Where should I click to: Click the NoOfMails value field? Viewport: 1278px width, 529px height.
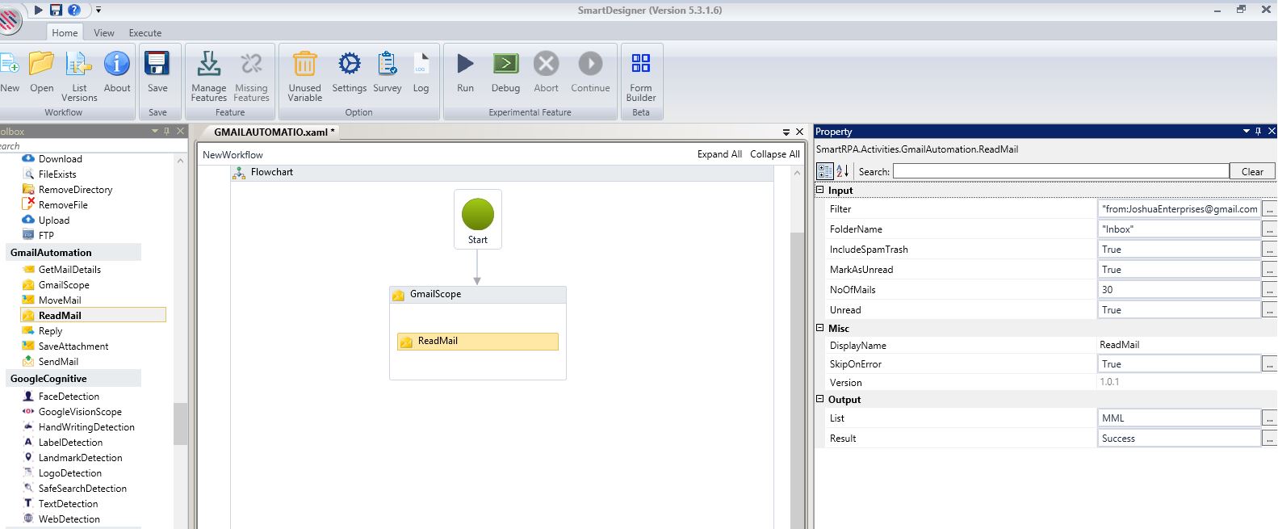[1178, 290]
